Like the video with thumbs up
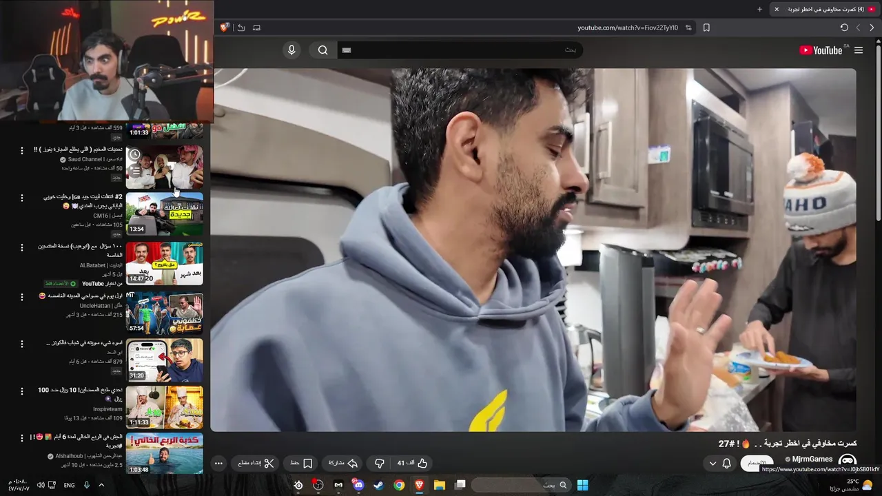882x496 pixels. 412,463
